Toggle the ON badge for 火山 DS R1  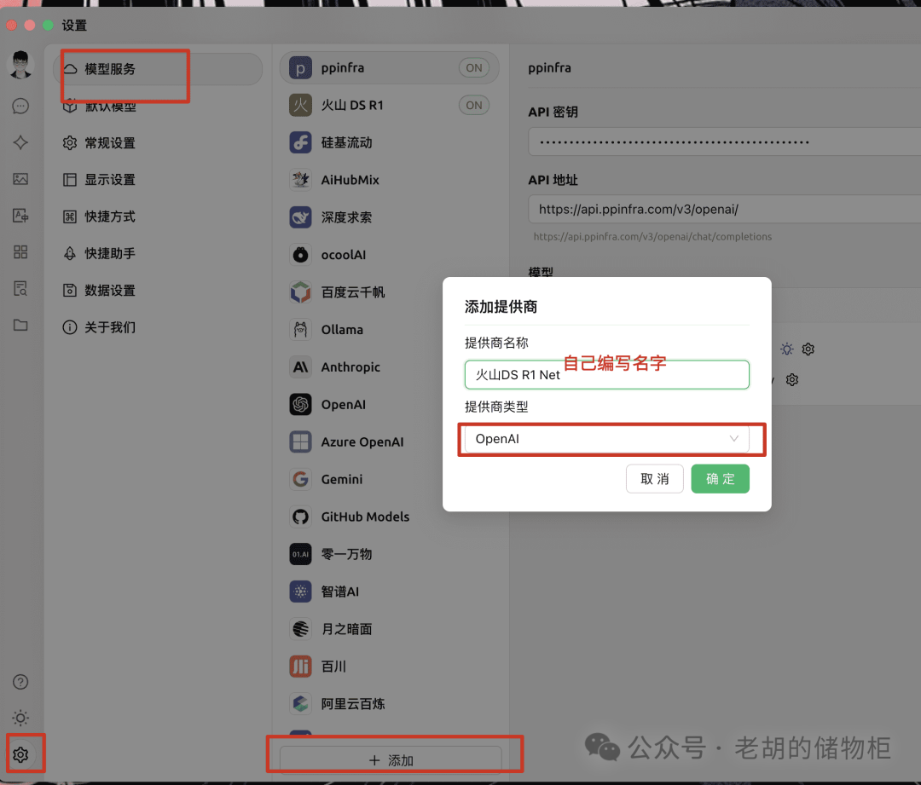coord(474,106)
